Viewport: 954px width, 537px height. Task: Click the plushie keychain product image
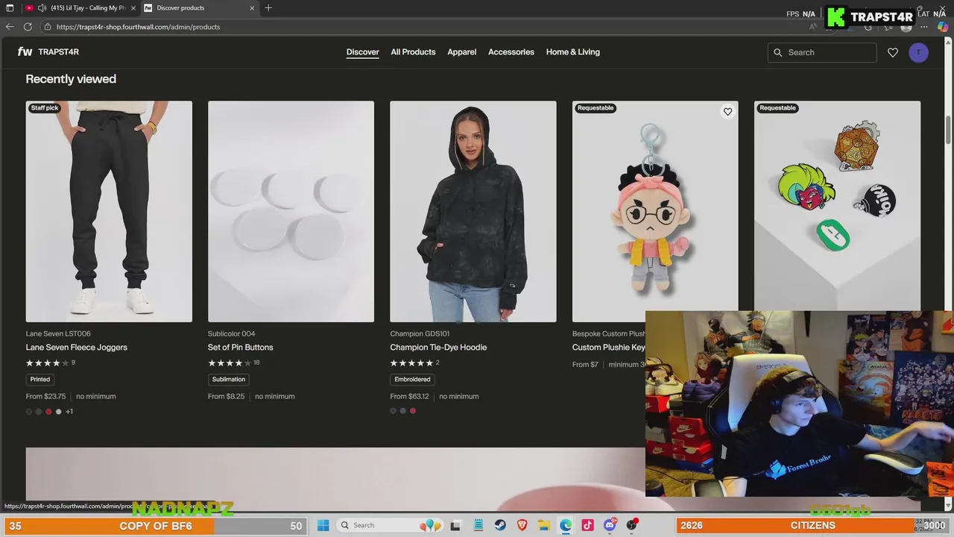pyautogui.click(x=655, y=212)
